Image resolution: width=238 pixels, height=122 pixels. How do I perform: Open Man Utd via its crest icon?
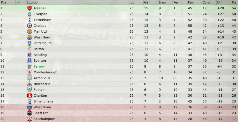pos(30,31)
